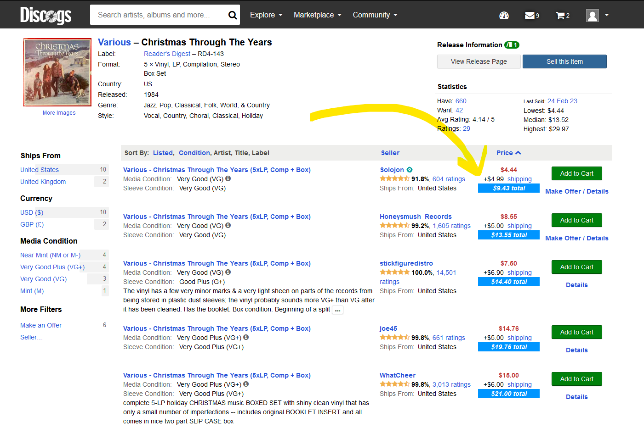This screenshot has width=644, height=428.
Task: Filter by Very Good (VG) condition
Action: pyautogui.click(x=43, y=279)
